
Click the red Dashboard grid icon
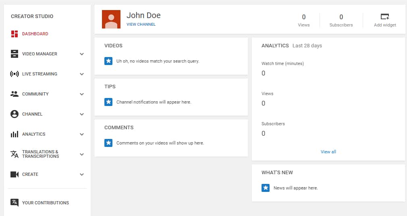tap(15, 34)
